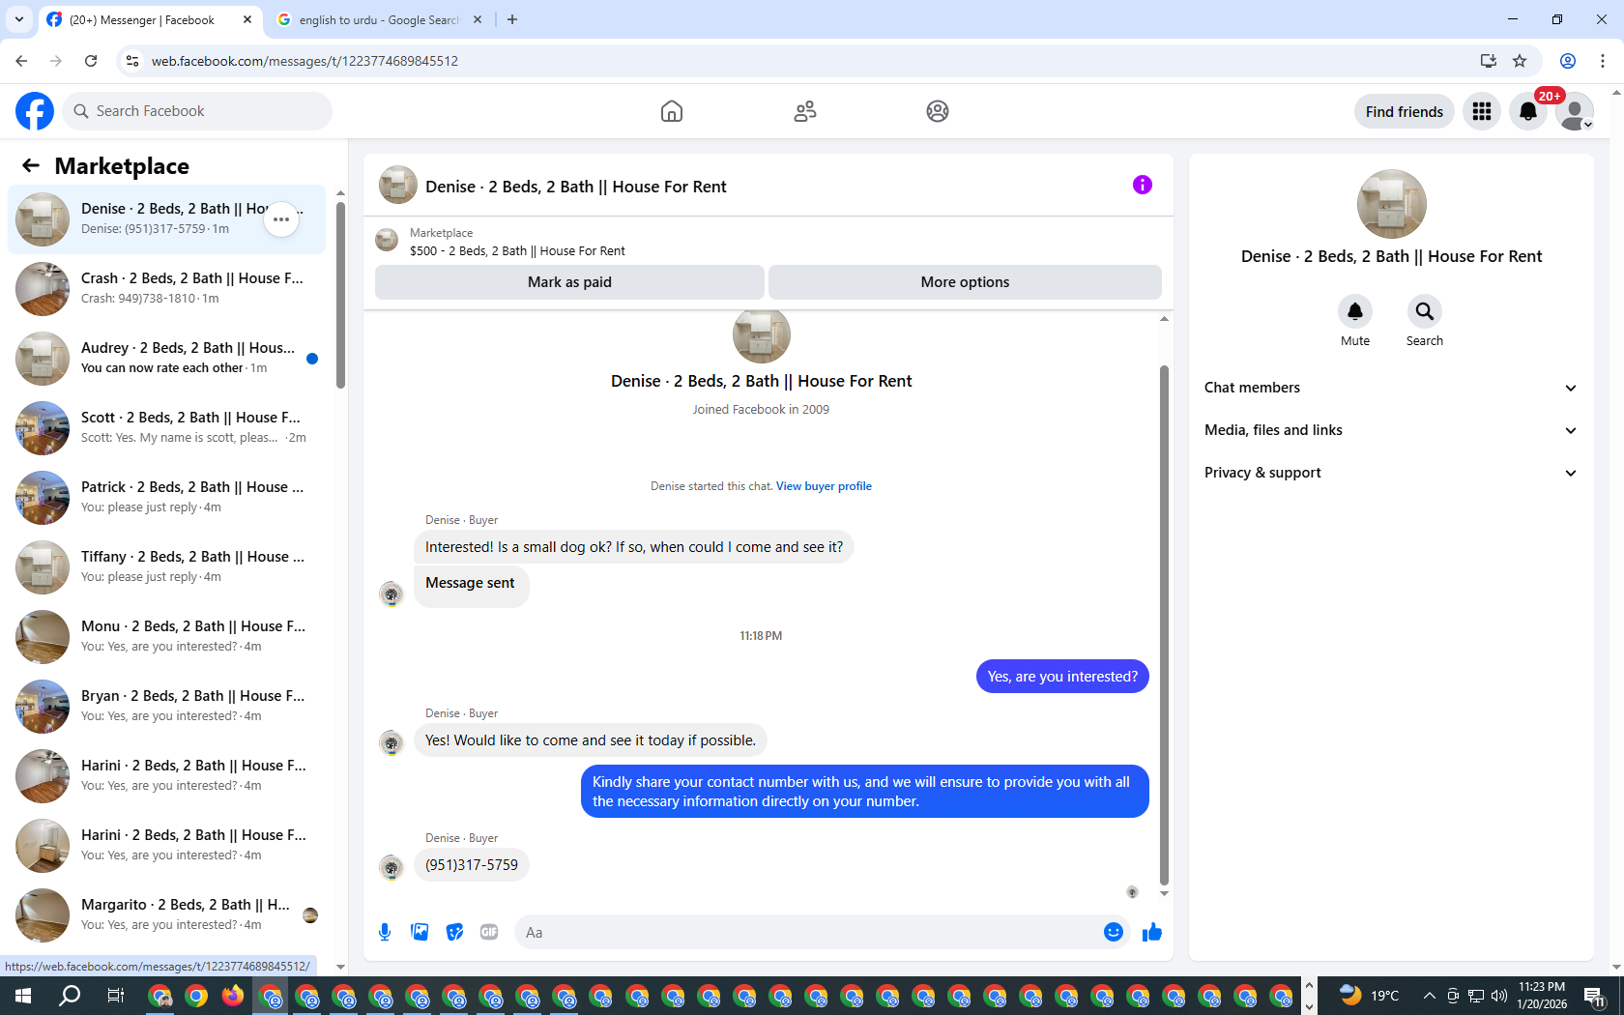
Task: Click the Find friends button
Action: [x=1405, y=111]
